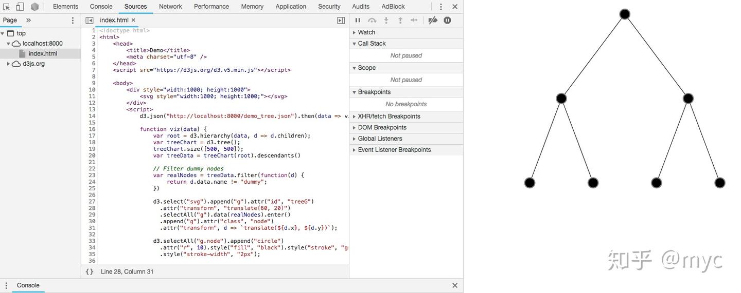The height and width of the screenshot is (293, 741).
Task: Select the d3js.org domain entry
Action: (33, 64)
